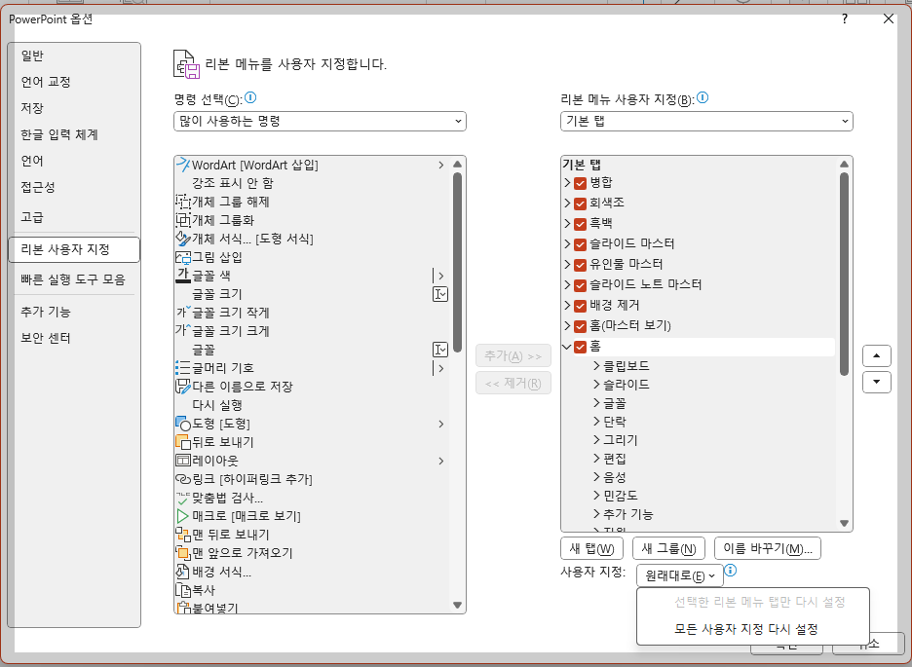
Task: Uncheck the 슬라이드 노트 마스터 checkbox
Action: tap(580, 285)
